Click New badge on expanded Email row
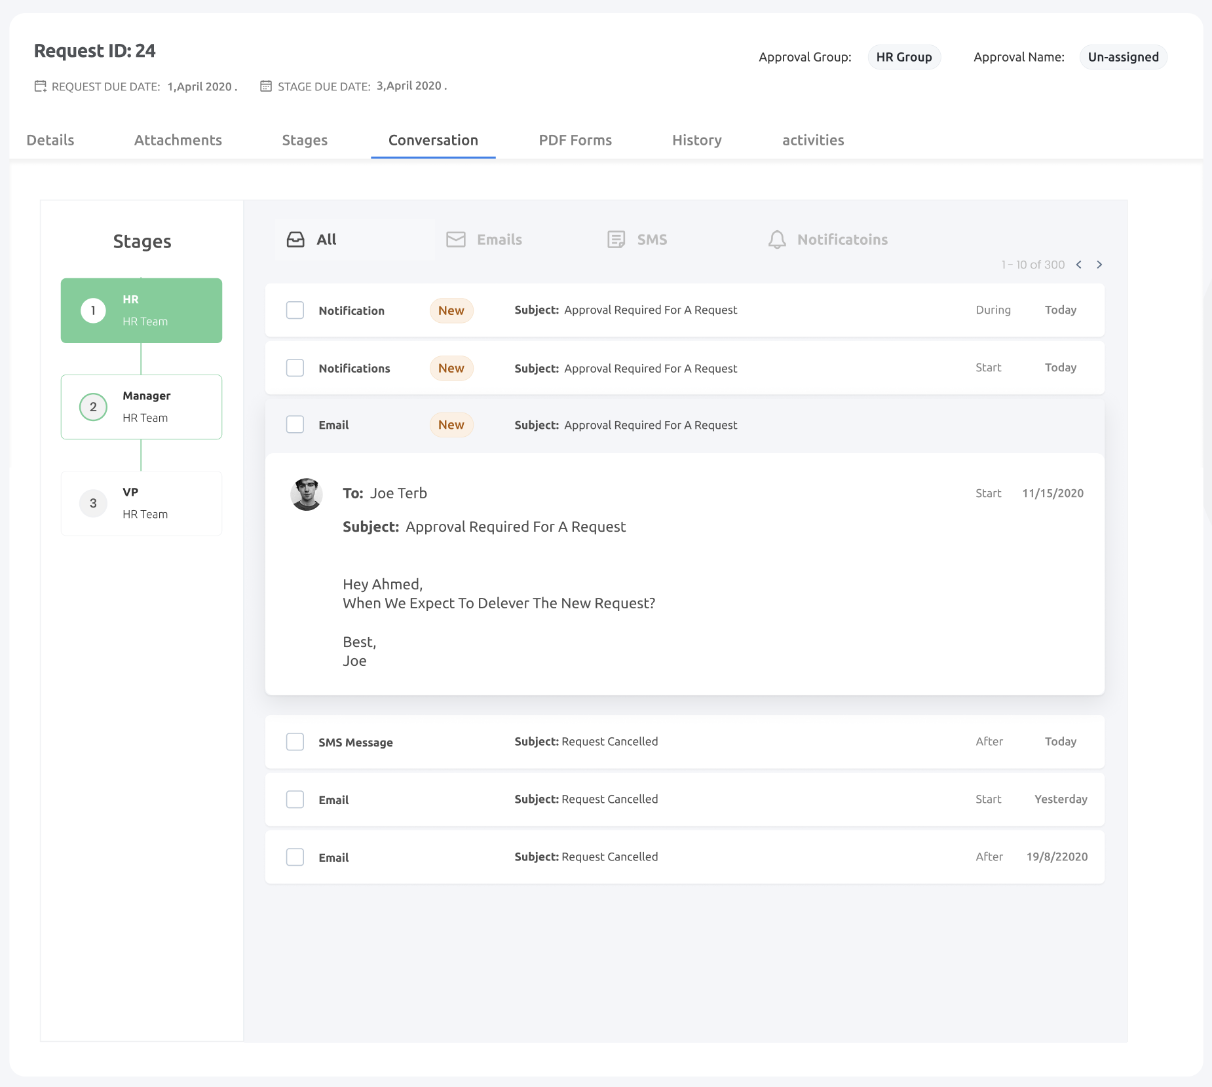This screenshot has width=1212, height=1087. tap(451, 424)
